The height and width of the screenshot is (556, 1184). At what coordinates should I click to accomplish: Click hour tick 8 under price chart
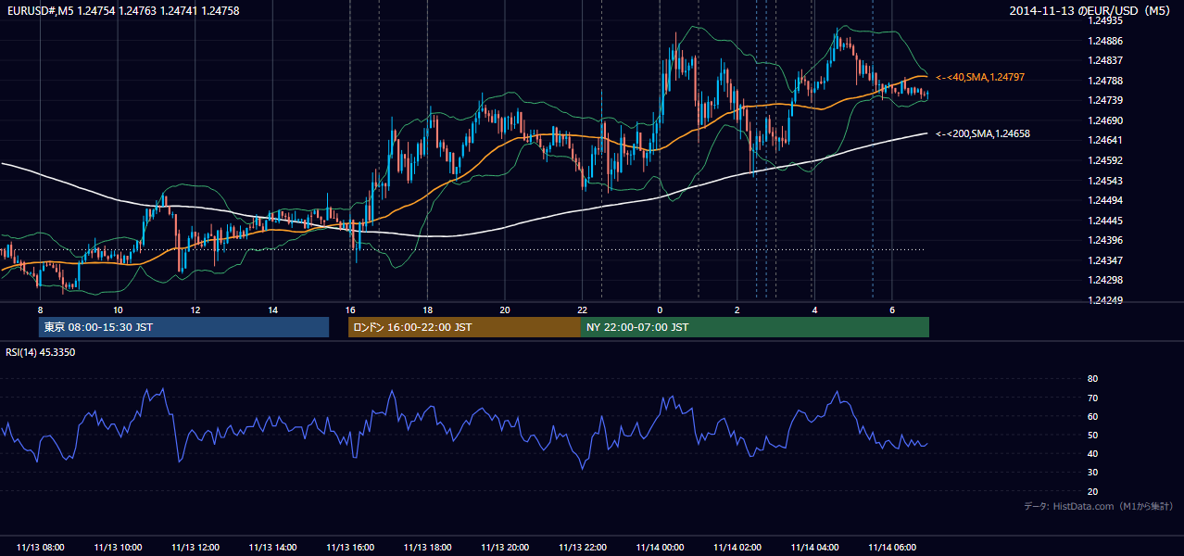40,310
